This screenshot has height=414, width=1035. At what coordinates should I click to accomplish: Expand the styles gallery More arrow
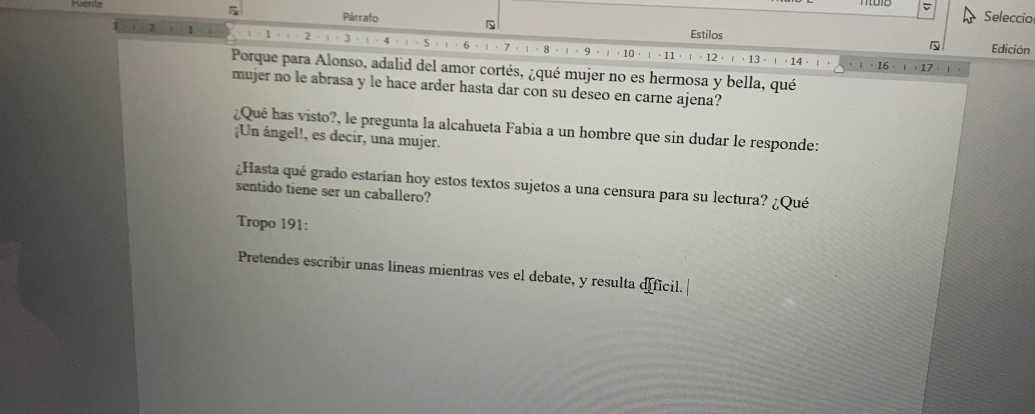tap(927, 8)
